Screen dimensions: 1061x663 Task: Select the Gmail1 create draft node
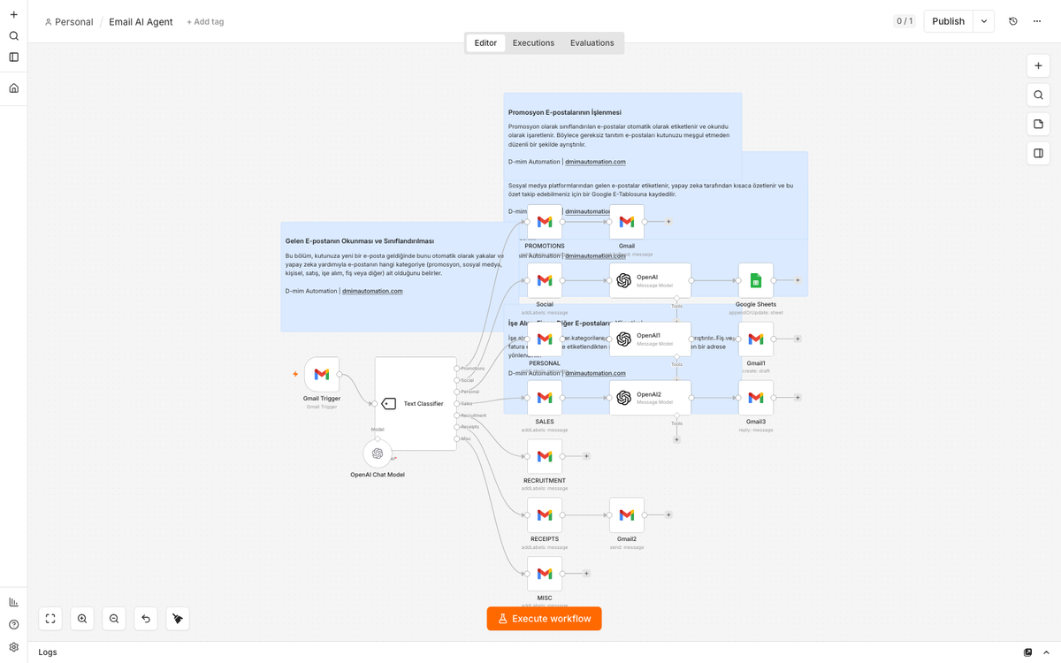click(756, 339)
